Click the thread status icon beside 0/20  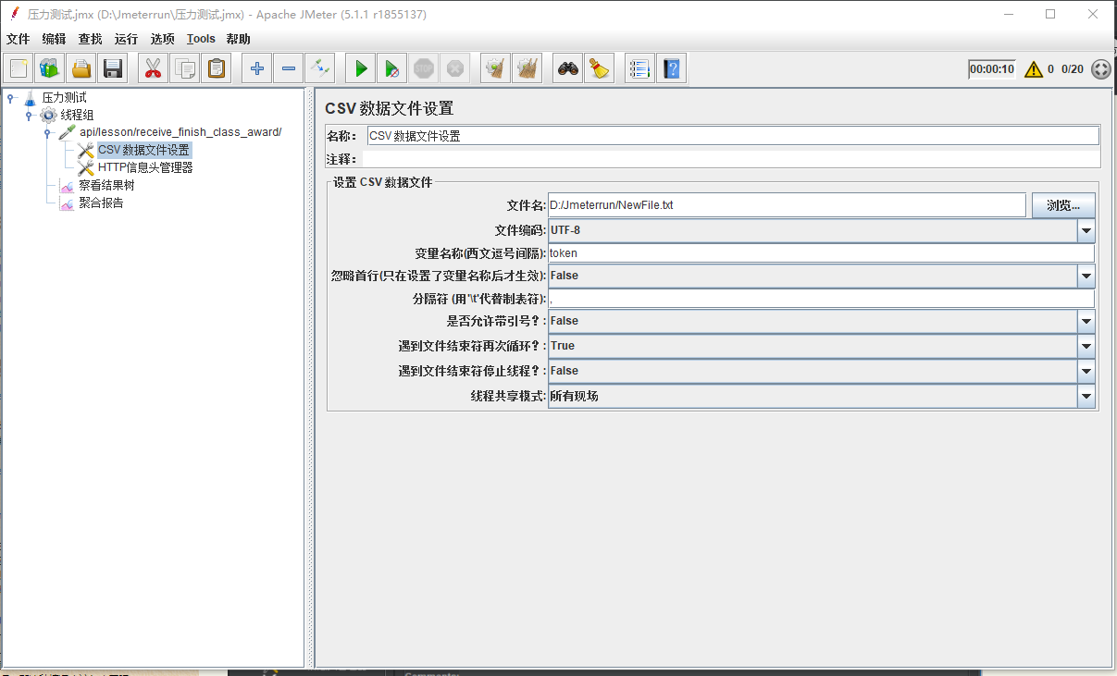[1101, 69]
